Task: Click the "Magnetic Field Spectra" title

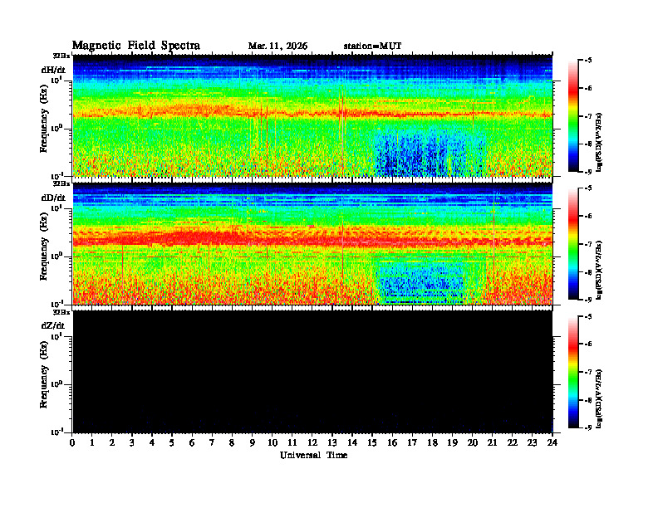Action: point(136,46)
